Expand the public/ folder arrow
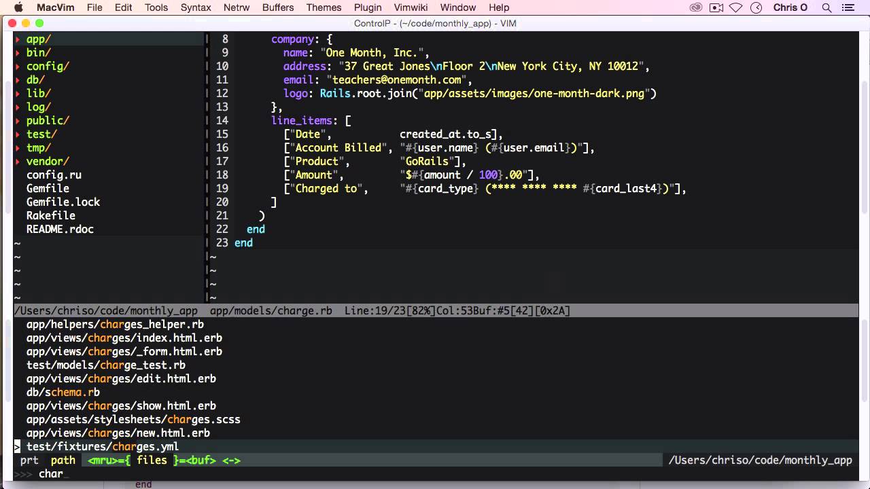This screenshot has height=489, width=870. tap(18, 121)
